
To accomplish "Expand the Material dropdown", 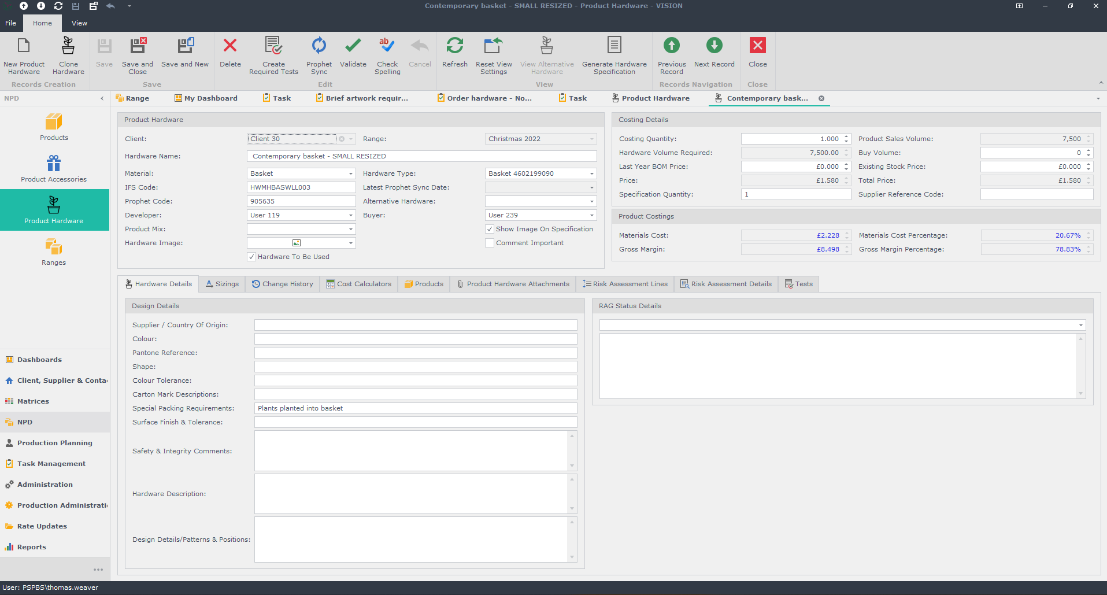I will [350, 173].
